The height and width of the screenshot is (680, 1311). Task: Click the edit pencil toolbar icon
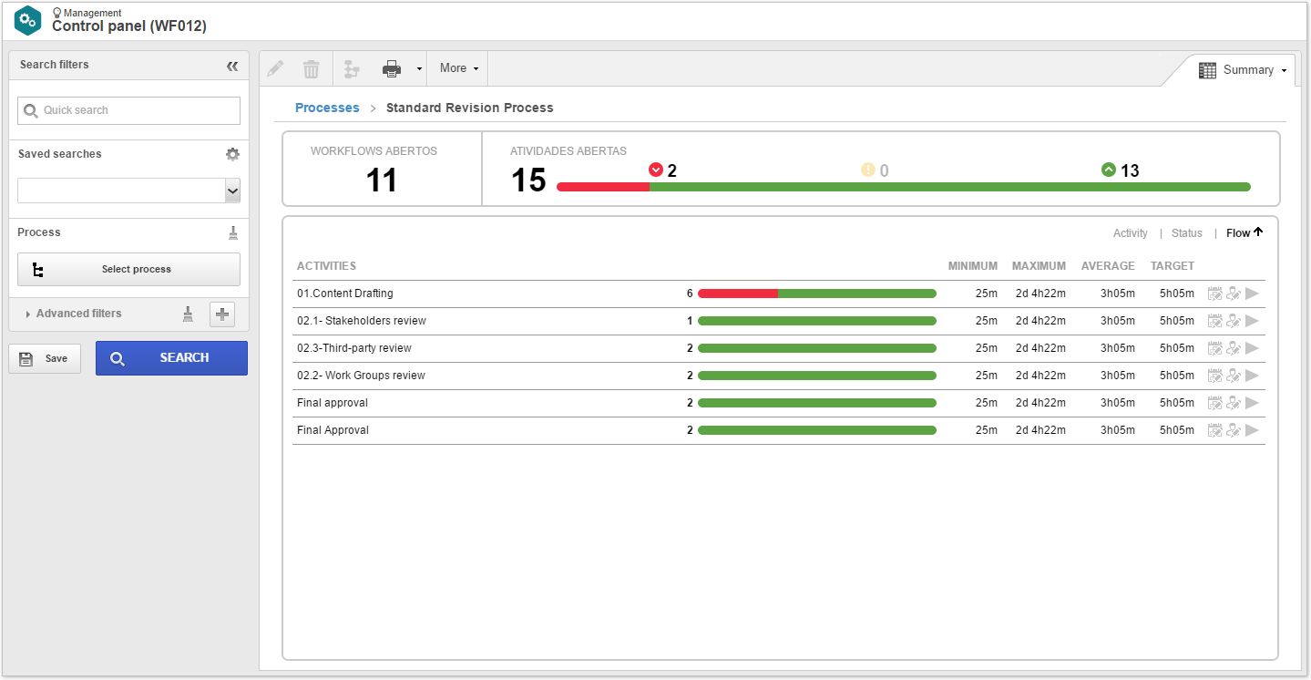275,68
